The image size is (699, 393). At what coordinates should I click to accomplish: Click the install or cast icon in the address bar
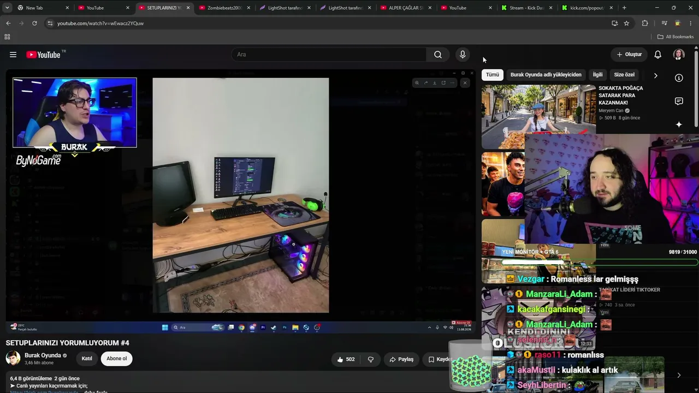(x=614, y=23)
